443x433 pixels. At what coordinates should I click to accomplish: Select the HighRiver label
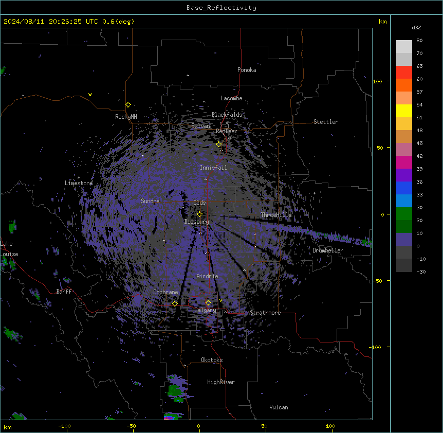221,382
